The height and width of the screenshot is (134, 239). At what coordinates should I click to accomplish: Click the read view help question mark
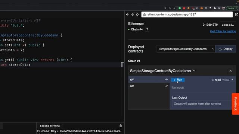[232, 80]
